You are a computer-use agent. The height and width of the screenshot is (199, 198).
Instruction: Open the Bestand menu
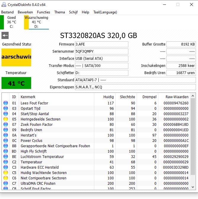[x=7, y=12]
